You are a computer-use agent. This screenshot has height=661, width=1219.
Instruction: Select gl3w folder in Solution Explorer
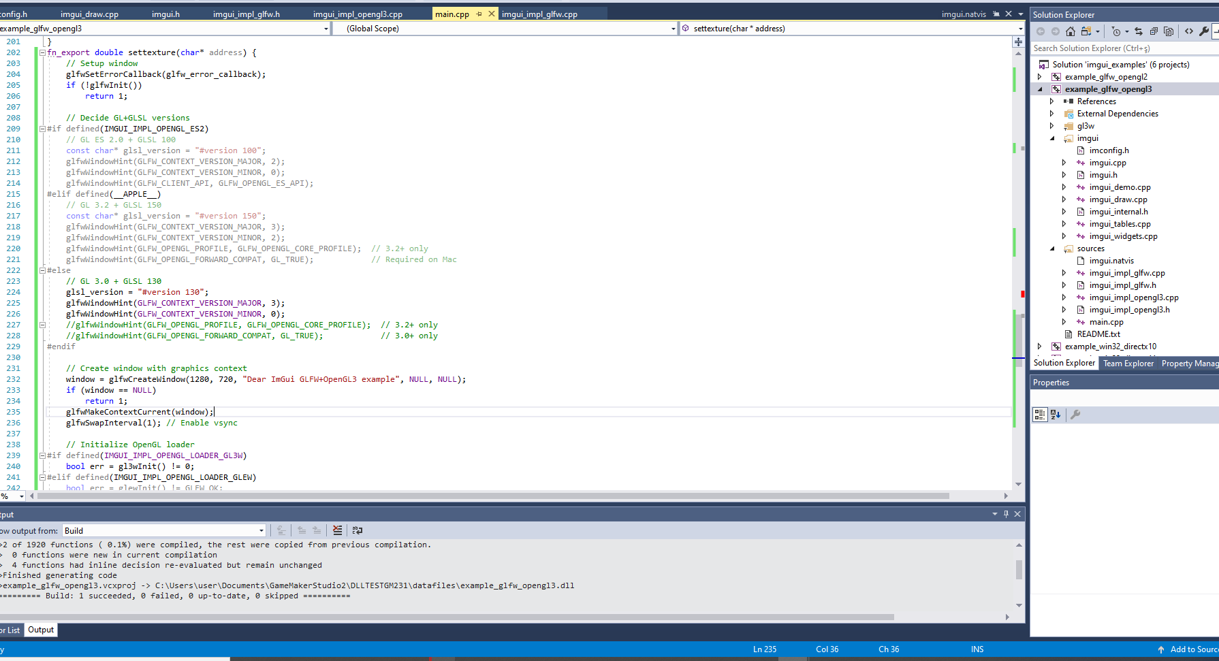point(1086,126)
